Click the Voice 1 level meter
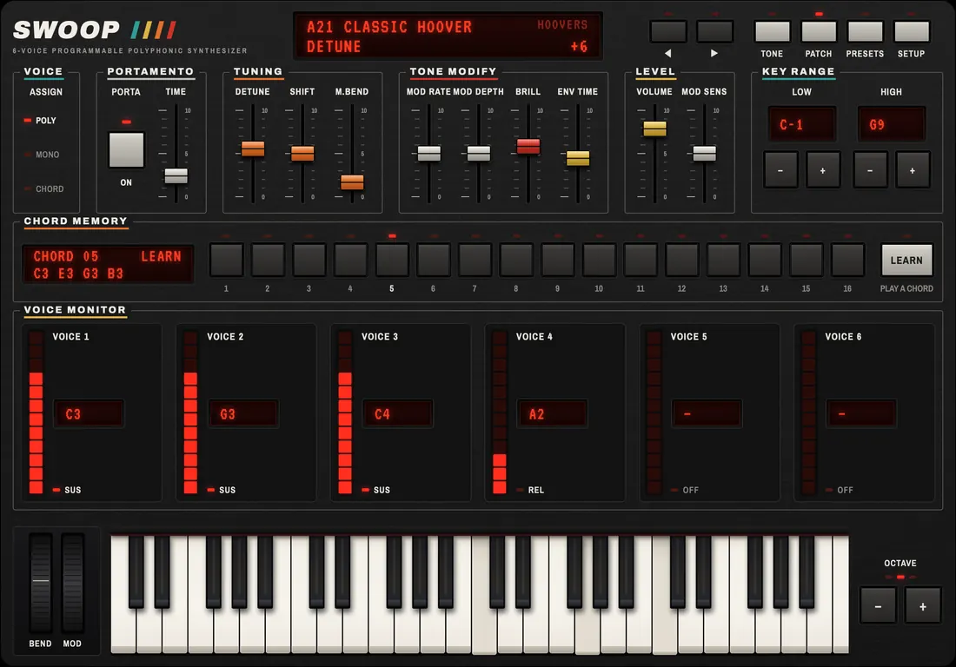 point(36,413)
